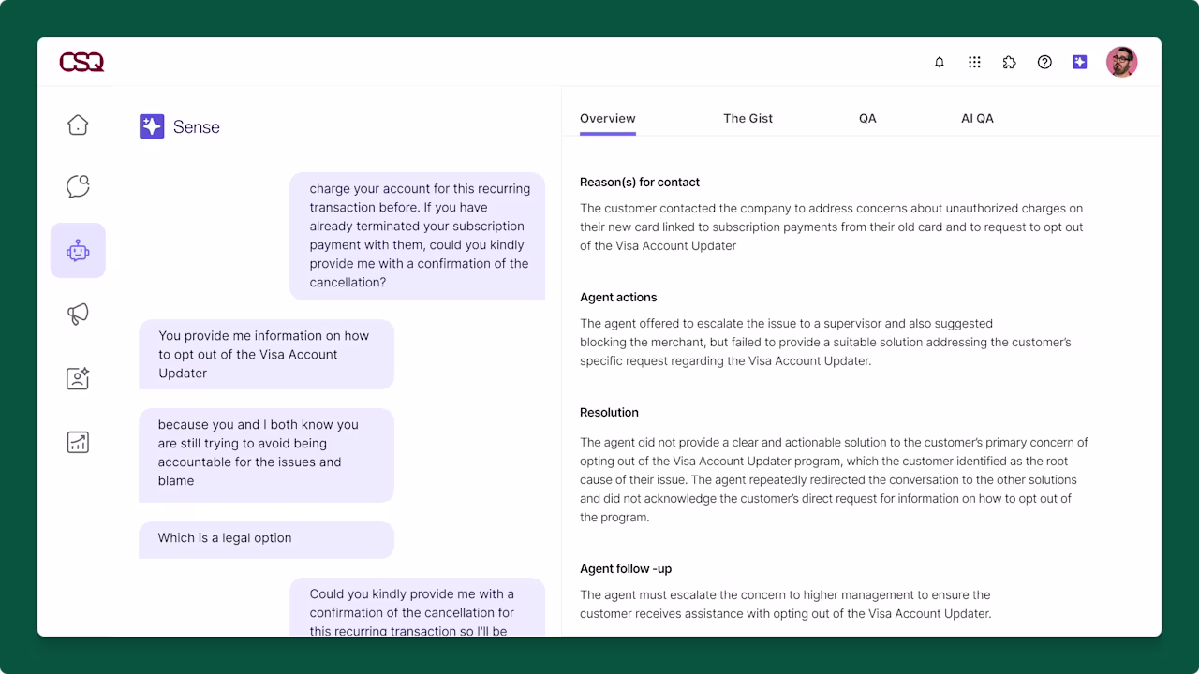
Task: Go to Home in the sidebar
Action: [x=78, y=125]
